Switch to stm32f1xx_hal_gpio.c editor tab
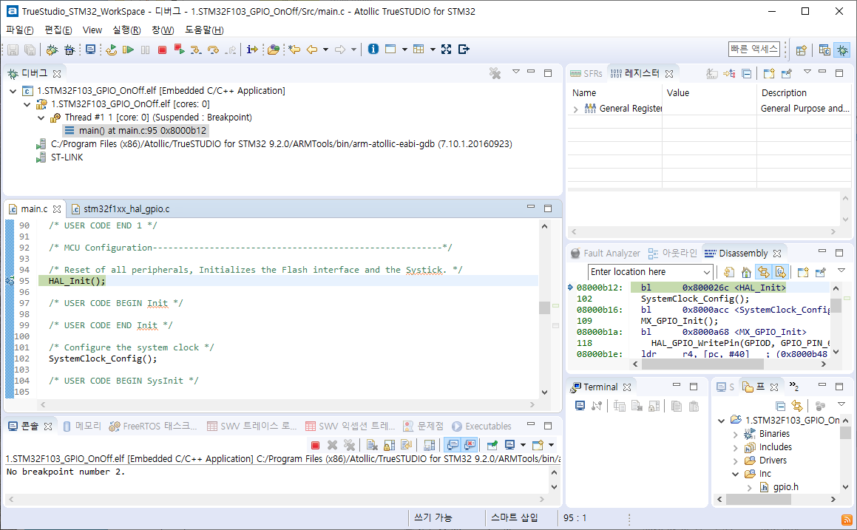This screenshot has height=530, width=857. coord(126,209)
